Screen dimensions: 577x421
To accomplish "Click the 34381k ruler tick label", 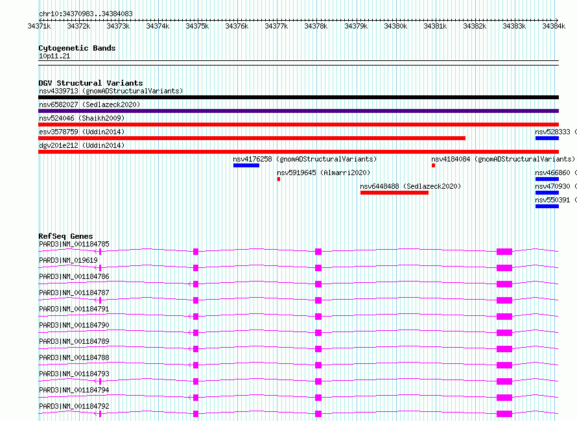I will [x=435, y=26].
